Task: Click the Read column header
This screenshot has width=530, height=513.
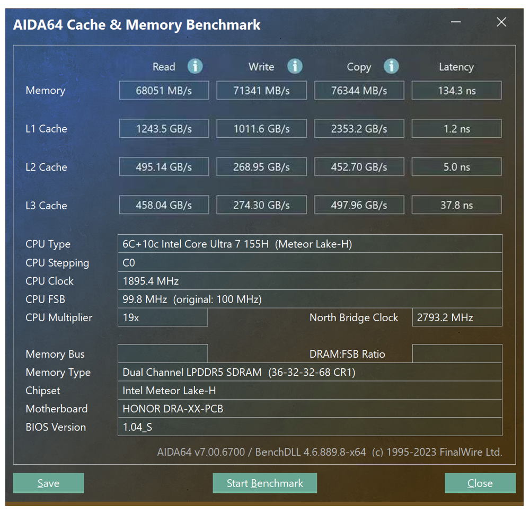Action: [x=164, y=67]
